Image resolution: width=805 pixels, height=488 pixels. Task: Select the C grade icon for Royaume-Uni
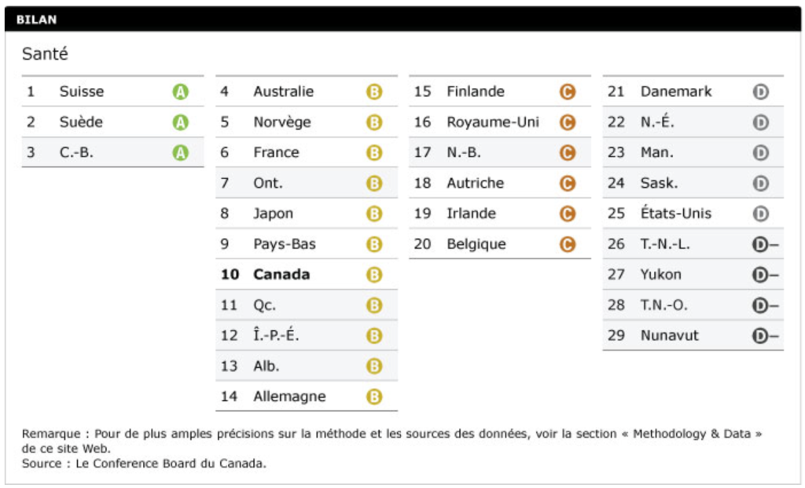[x=568, y=123]
